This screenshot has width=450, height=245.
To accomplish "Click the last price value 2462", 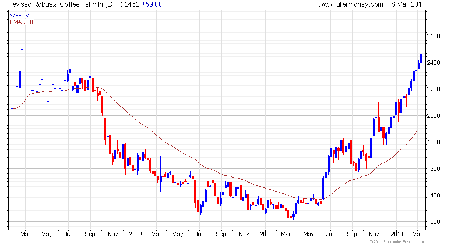I will pyautogui.click(x=132, y=4).
